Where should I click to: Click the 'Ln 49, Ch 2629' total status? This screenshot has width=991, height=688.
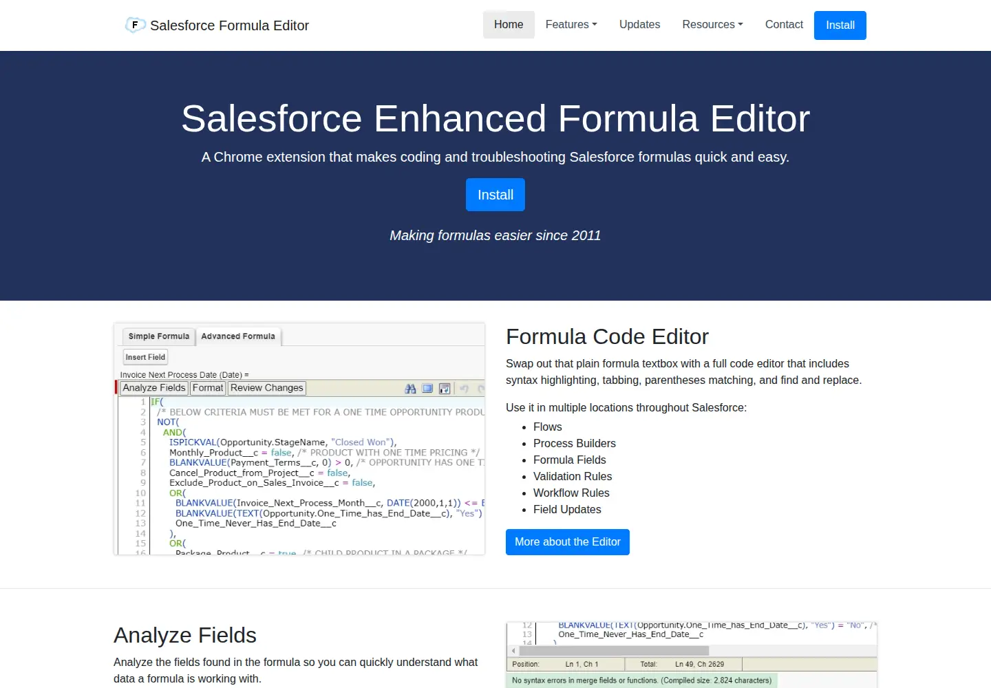click(x=699, y=664)
